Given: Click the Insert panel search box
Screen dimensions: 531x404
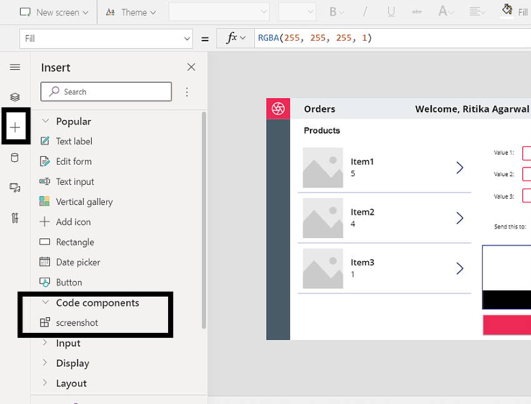Looking at the screenshot, I should (106, 91).
